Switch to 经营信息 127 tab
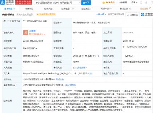Screen dimensions: 153x113 (68, 9)
